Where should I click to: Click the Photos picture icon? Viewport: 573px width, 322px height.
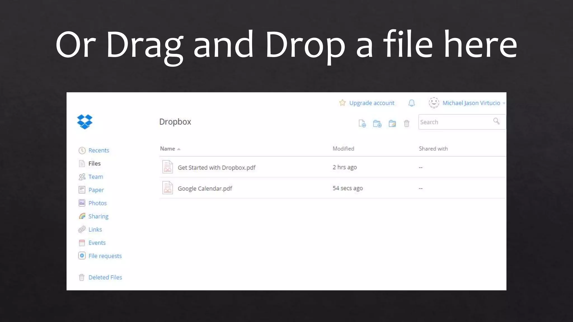(x=82, y=203)
